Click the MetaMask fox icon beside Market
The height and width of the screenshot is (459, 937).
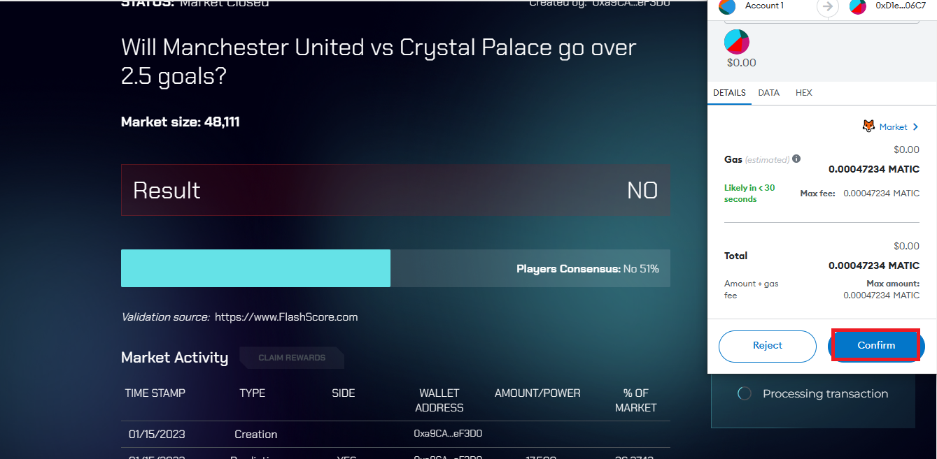pyautogui.click(x=868, y=126)
